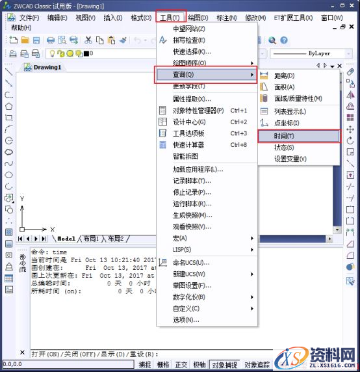Viewport: 360px width, 372px height.
Task: Expand the 数字化仪(B) submenu
Action: point(207,297)
